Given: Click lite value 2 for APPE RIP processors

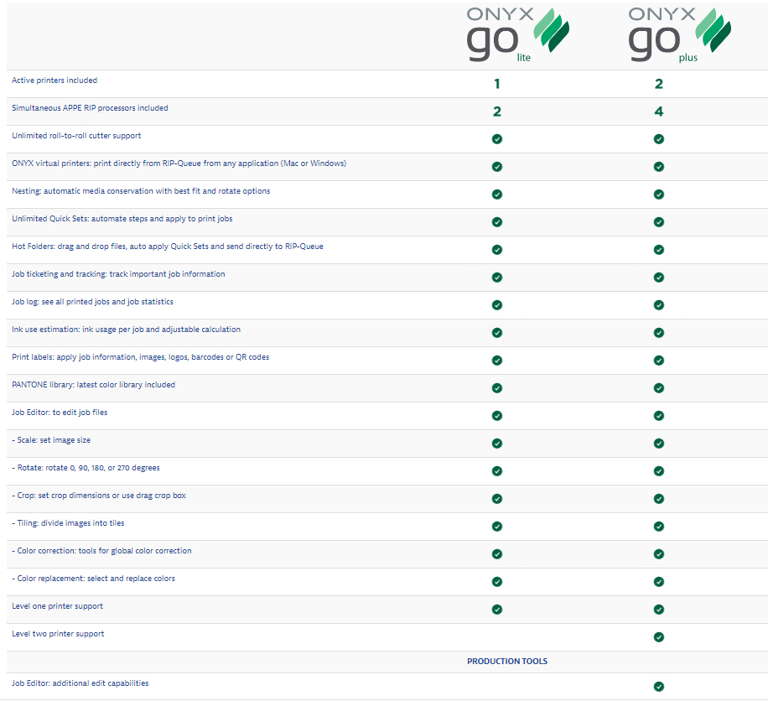Looking at the screenshot, I should click(x=497, y=112).
